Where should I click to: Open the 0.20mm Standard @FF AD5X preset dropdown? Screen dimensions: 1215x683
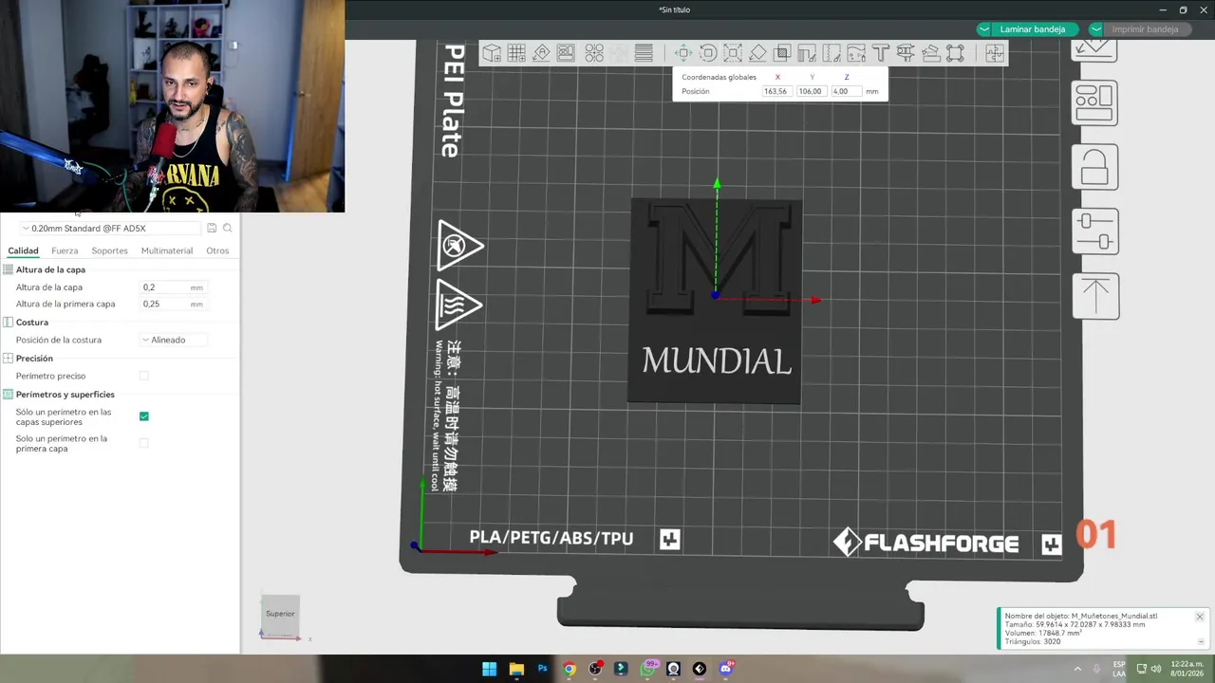click(110, 228)
